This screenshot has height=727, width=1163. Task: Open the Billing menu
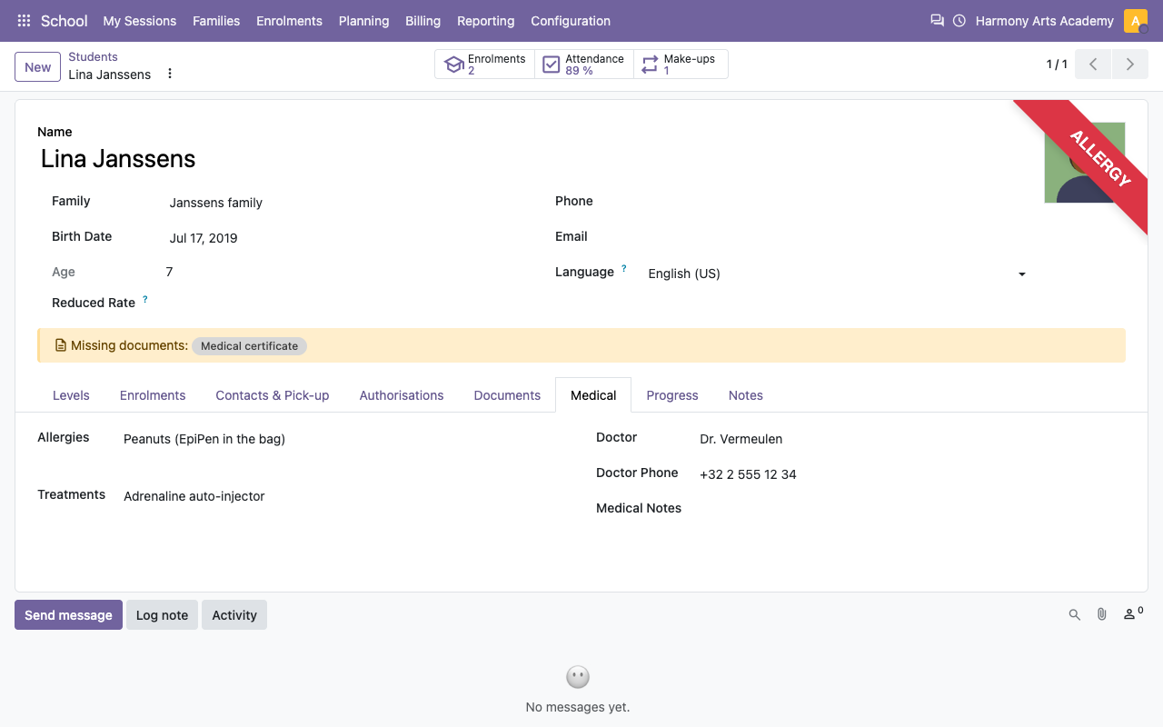pyautogui.click(x=423, y=21)
